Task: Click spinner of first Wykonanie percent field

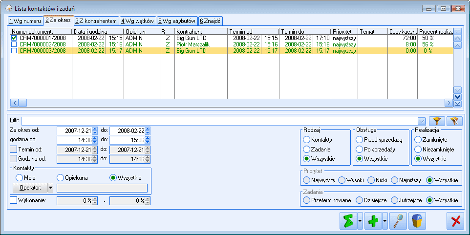Action: pos(95,201)
